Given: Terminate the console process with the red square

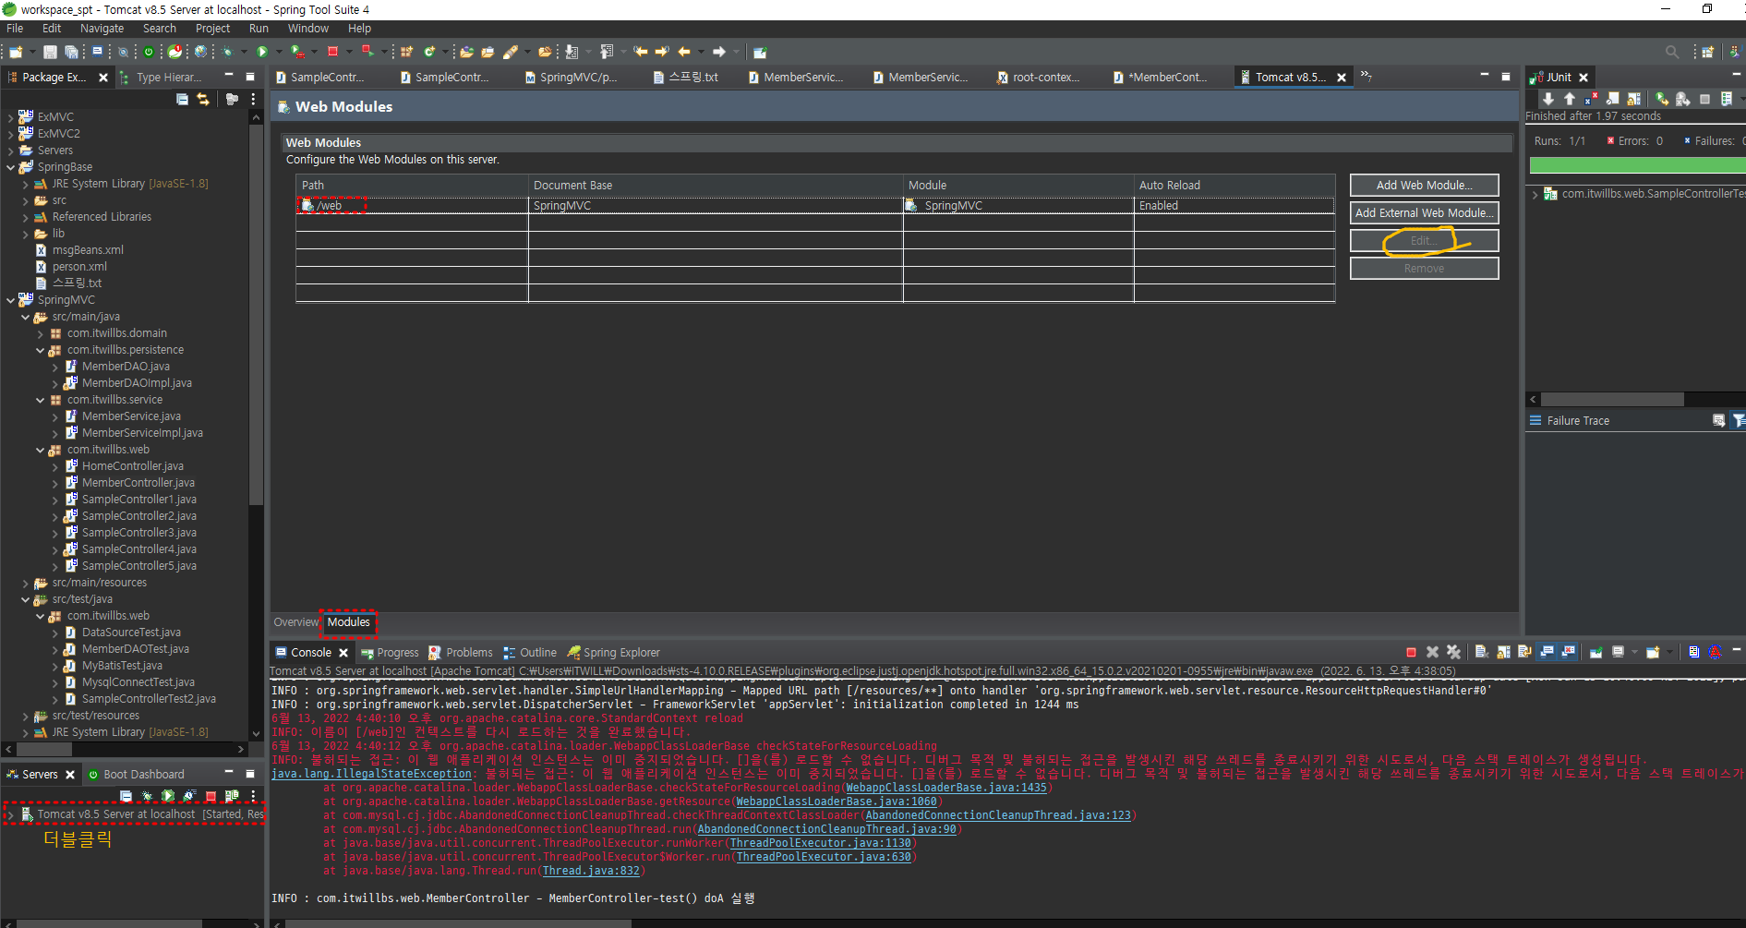Looking at the screenshot, I should coord(1411,652).
